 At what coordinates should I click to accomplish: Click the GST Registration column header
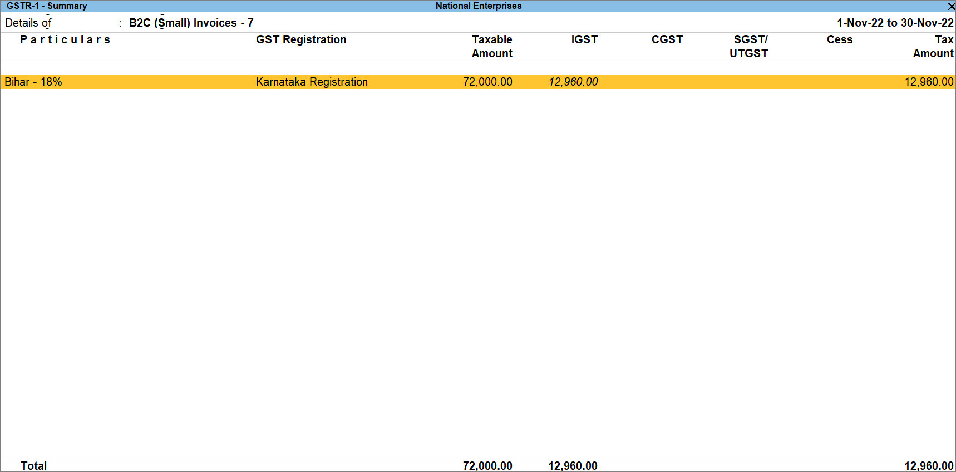pyautogui.click(x=301, y=39)
